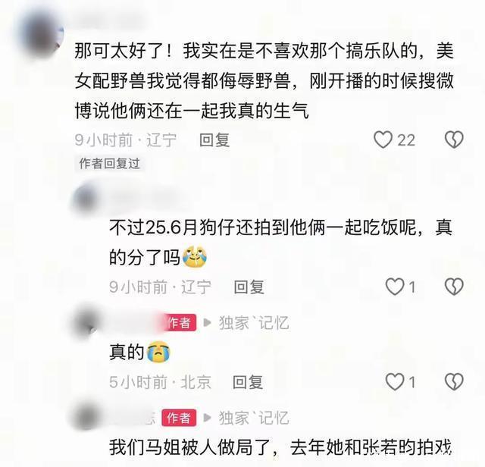Open avatar of the bottom author reply
Image resolution: width=485 pixels, height=467 pixels.
tap(88, 416)
